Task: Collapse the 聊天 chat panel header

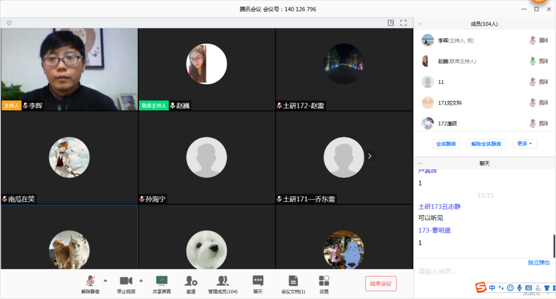Action: 420,164
